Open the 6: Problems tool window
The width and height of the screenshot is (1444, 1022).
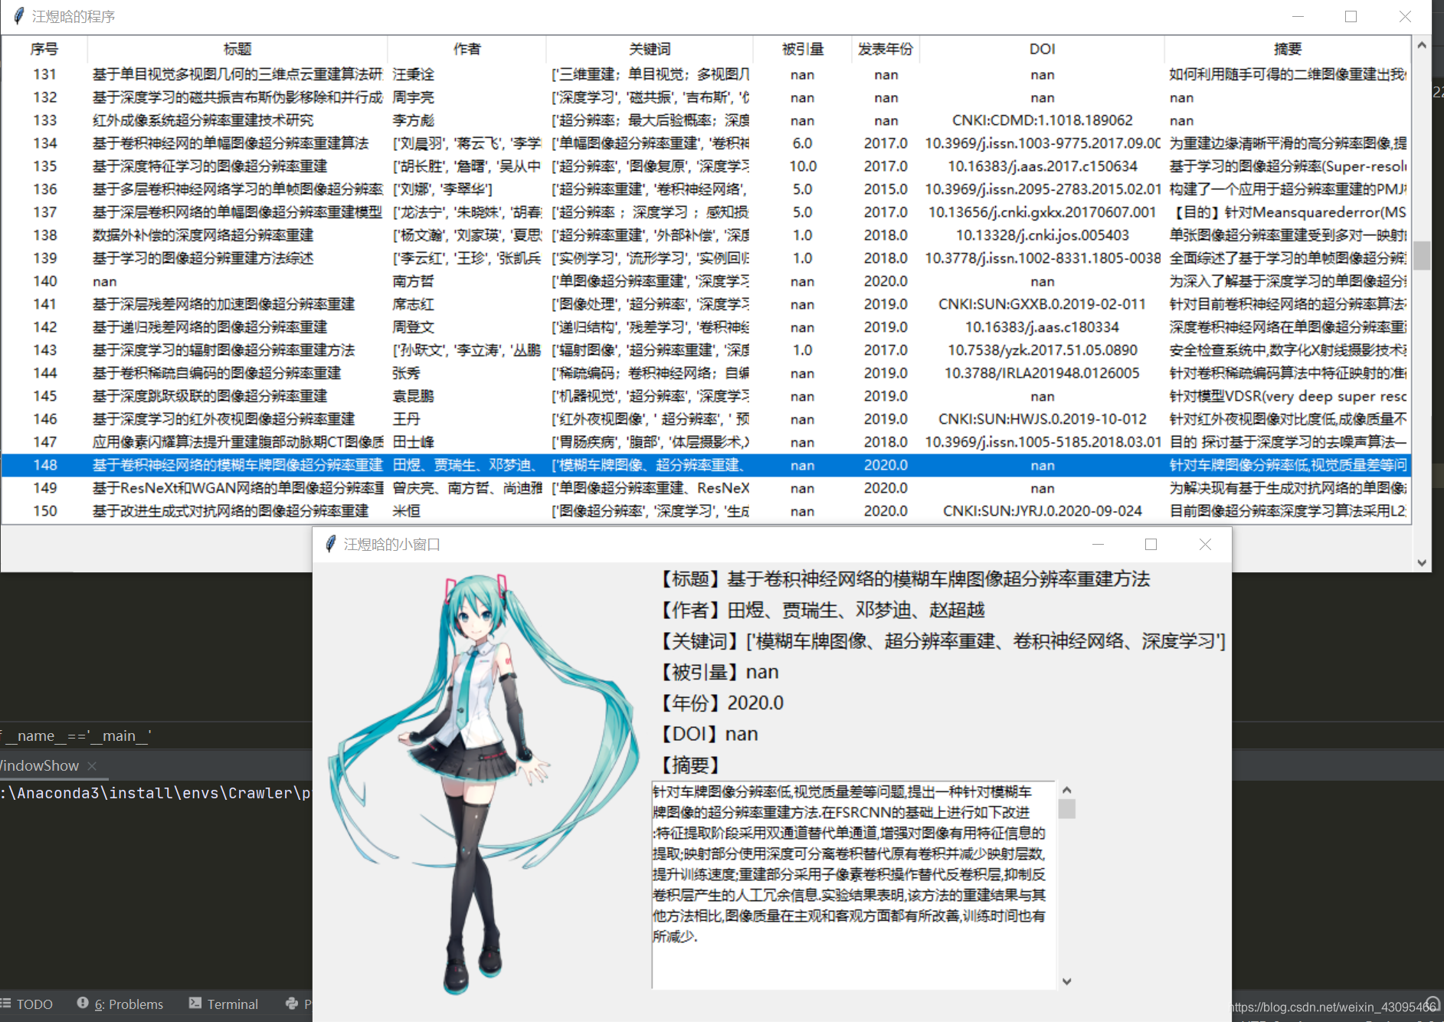[x=120, y=1004]
